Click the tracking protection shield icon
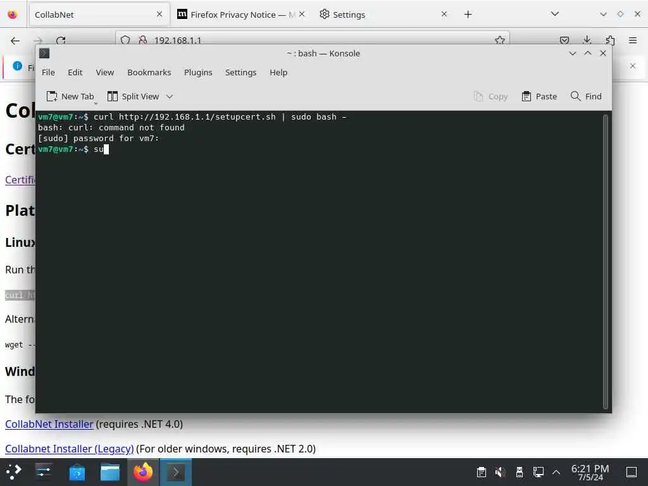 (125, 40)
